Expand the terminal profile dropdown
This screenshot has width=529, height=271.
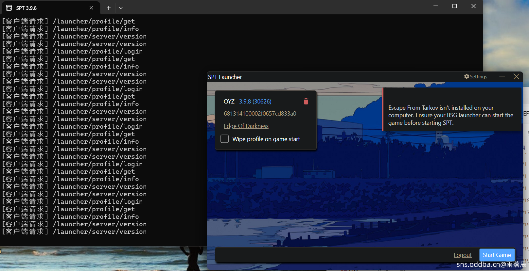point(121,8)
